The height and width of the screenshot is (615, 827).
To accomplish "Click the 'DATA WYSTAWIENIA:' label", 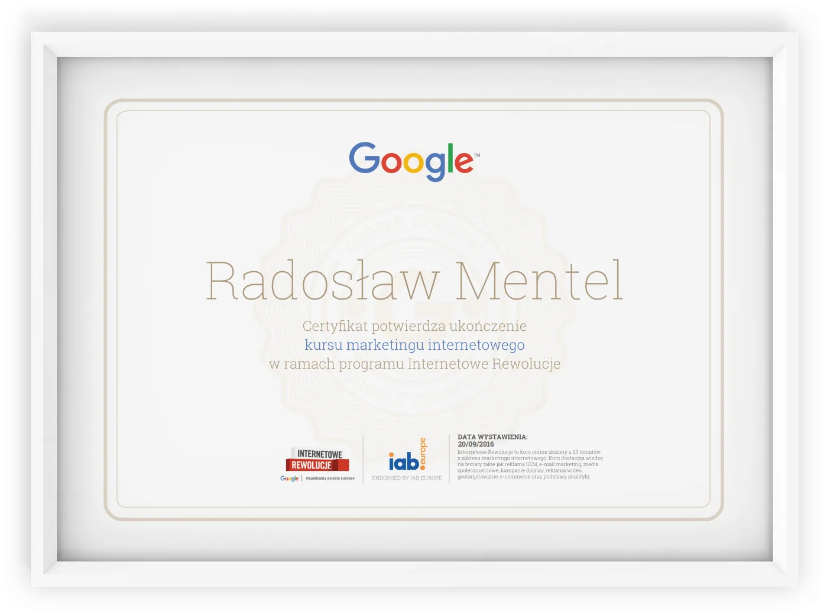I will [492, 437].
